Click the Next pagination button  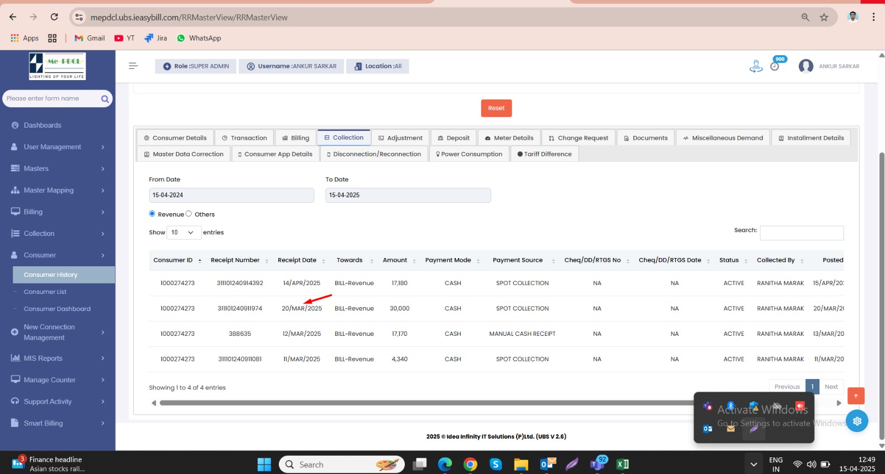pos(831,387)
